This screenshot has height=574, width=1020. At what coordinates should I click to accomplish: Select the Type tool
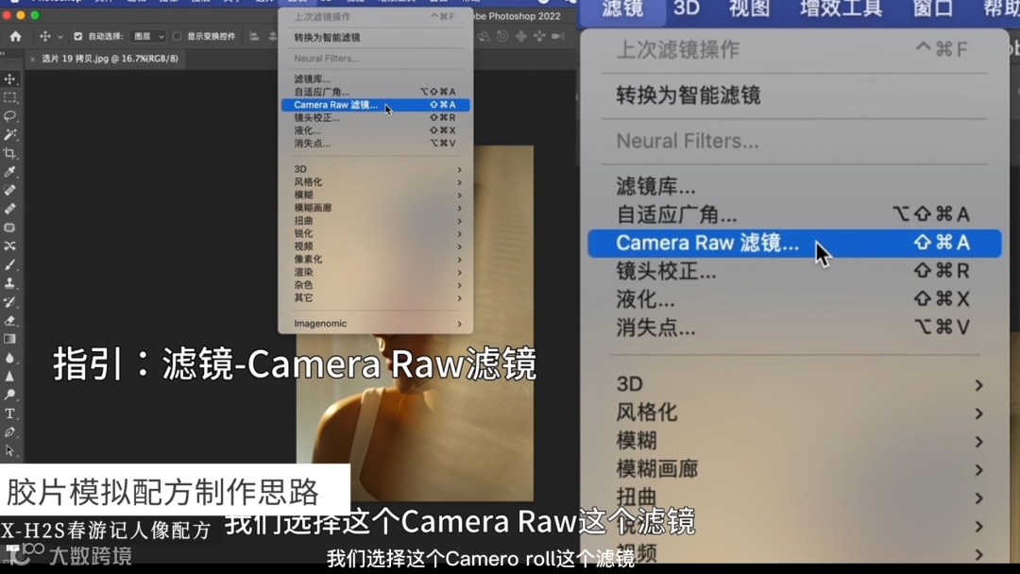[x=9, y=414]
